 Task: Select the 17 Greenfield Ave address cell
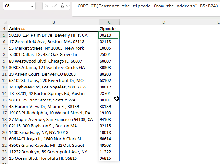[x=53, y=41]
